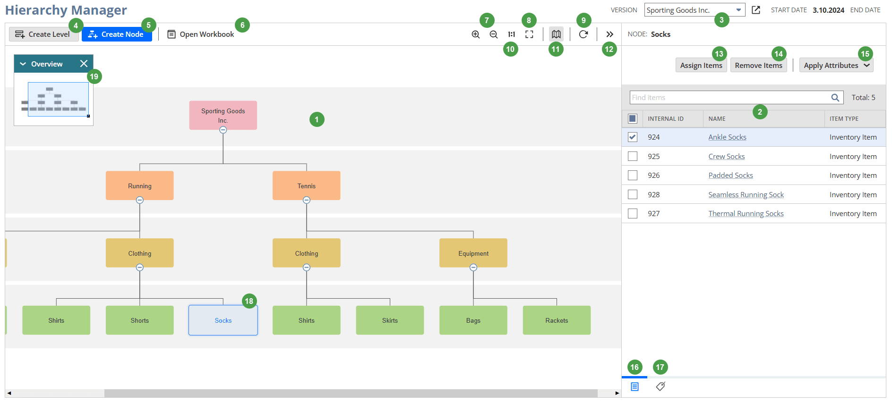Click the zoom in magnifier icon
Viewport: 892px width, 402px height.
[476, 34]
